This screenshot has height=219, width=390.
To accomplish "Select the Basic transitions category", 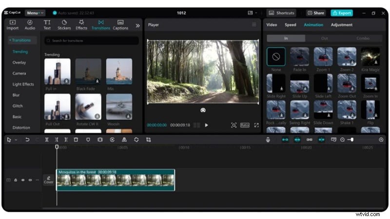I will tap(17, 117).
